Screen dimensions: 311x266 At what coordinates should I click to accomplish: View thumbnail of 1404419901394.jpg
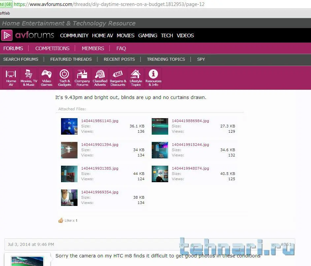coord(69,150)
